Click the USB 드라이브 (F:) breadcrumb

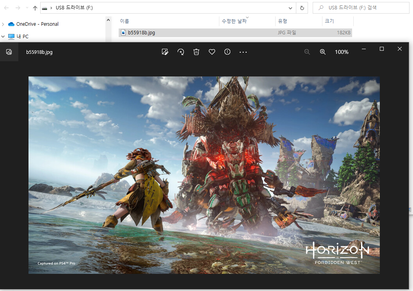(x=74, y=8)
